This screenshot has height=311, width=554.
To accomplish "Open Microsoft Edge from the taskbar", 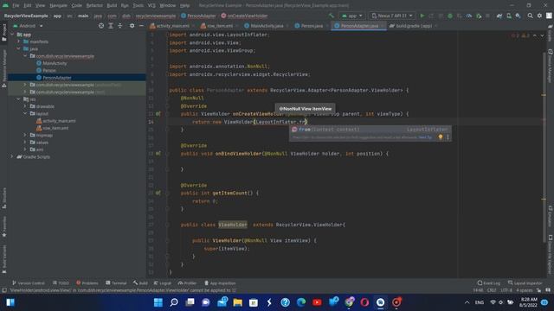I will (301, 302).
